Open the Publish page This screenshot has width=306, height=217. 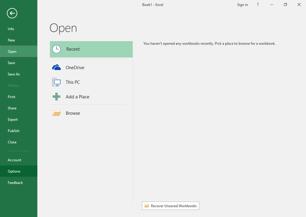[x=19, y=131]
